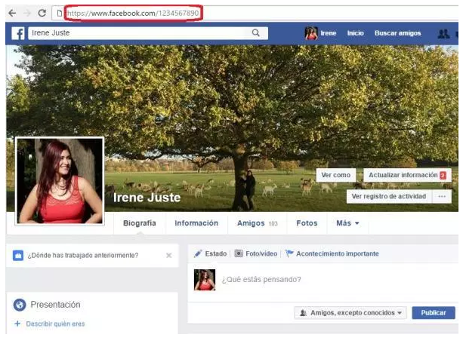Image resolution: width=463 pixels, height=353 pixels.
Task: Click the plus icon beside Describir quién eres
Action: click(17, 324)
